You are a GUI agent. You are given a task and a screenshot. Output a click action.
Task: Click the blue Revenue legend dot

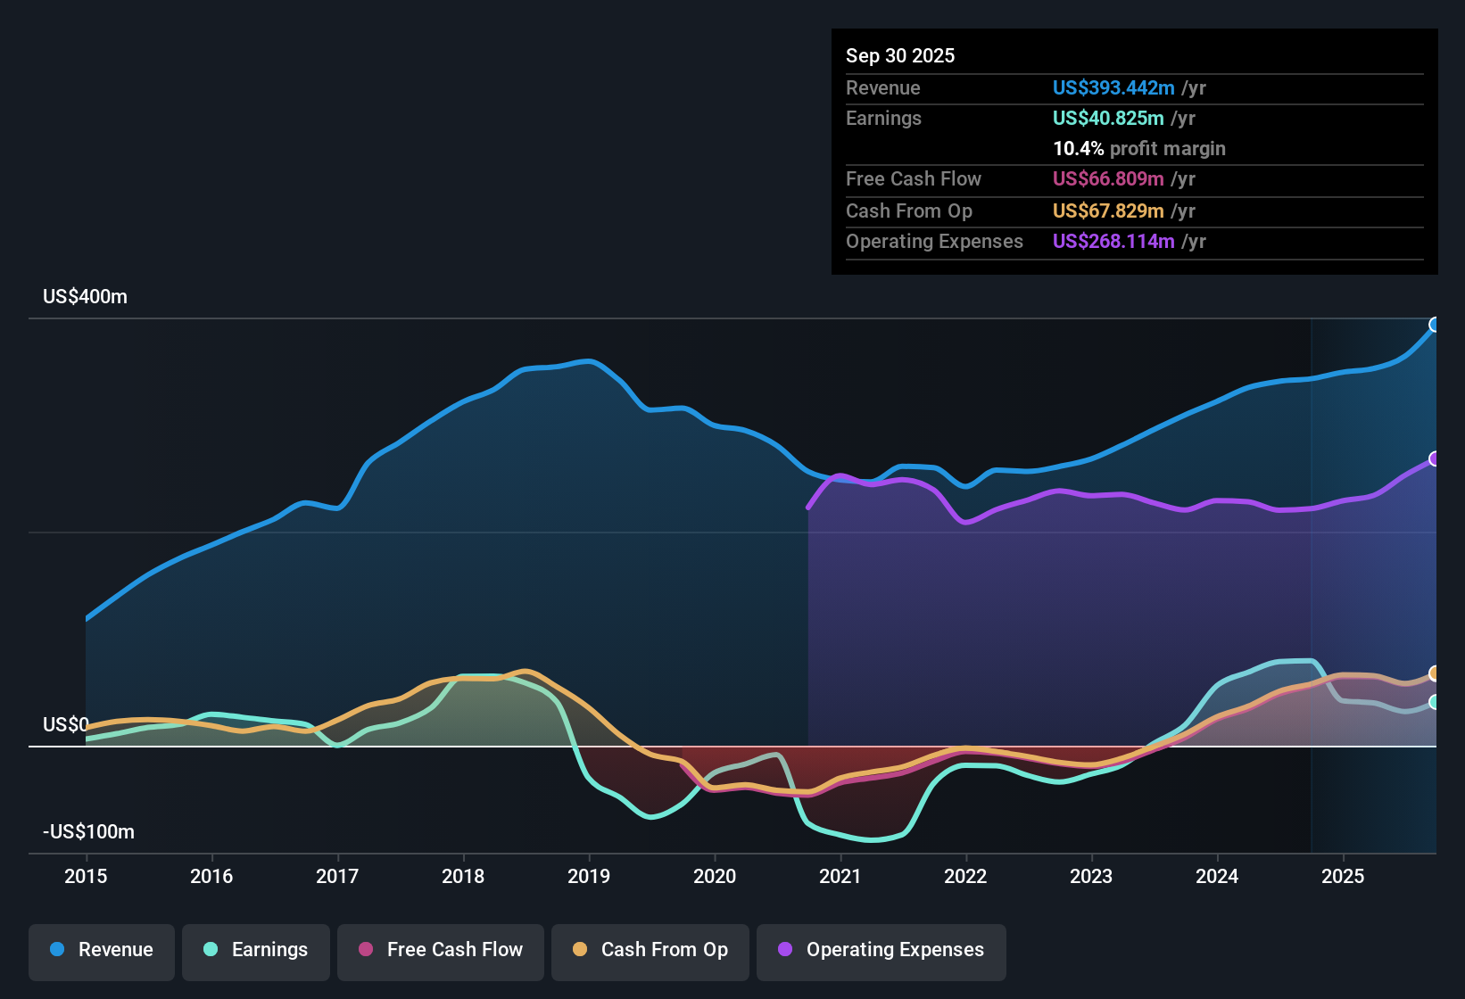pos(57,950)
